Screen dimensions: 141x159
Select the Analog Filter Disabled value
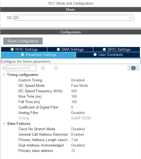78,113
